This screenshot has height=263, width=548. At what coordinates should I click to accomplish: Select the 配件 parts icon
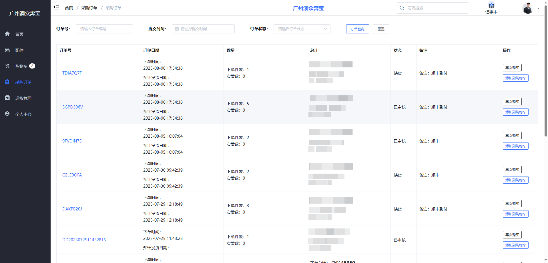pyautogui.click(x=7, y=50)
